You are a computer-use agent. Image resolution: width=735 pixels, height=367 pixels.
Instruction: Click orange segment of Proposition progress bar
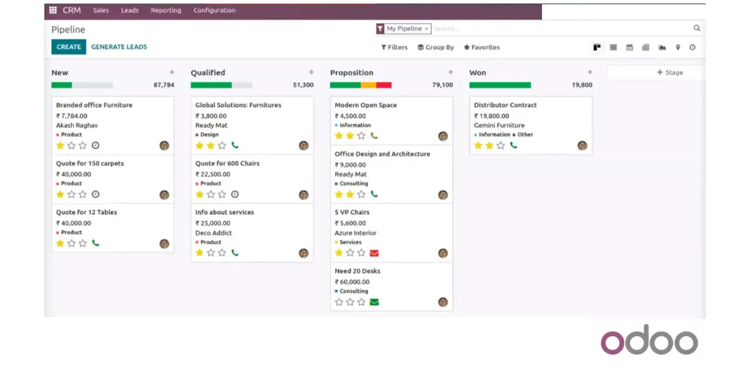tap(368, 85)
